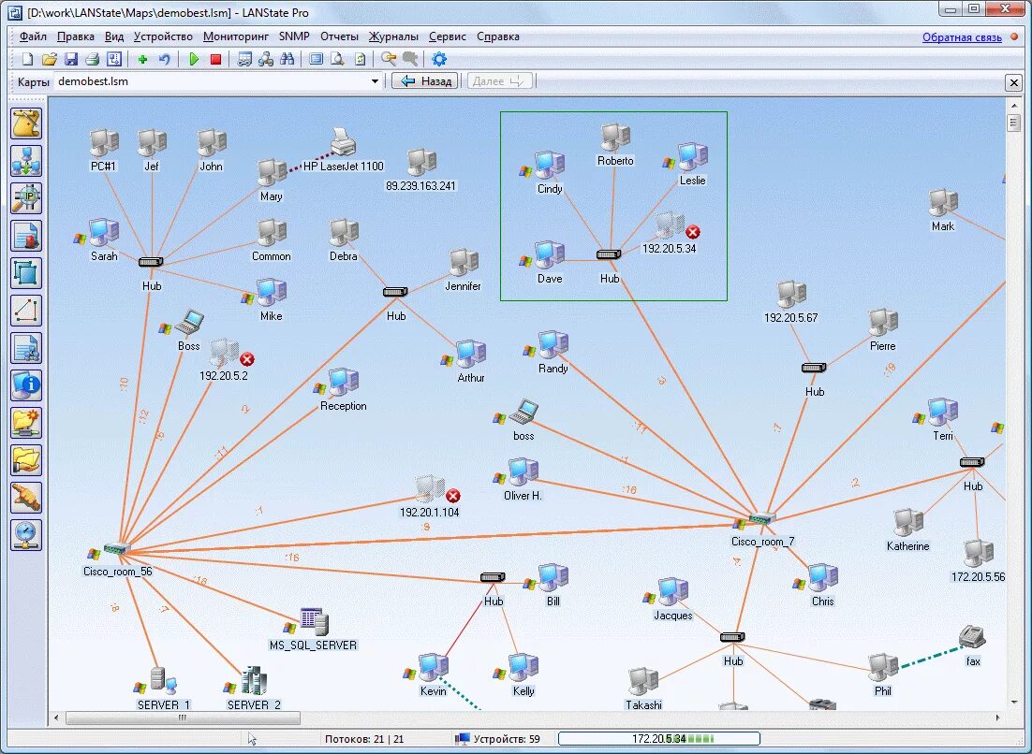
Task: Click the horizontal scrollbar thumb
Action: [183, 718]
